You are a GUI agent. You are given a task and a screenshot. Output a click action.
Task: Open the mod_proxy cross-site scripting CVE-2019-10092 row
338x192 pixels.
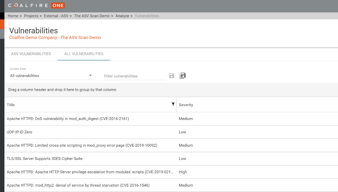(171, 145)
